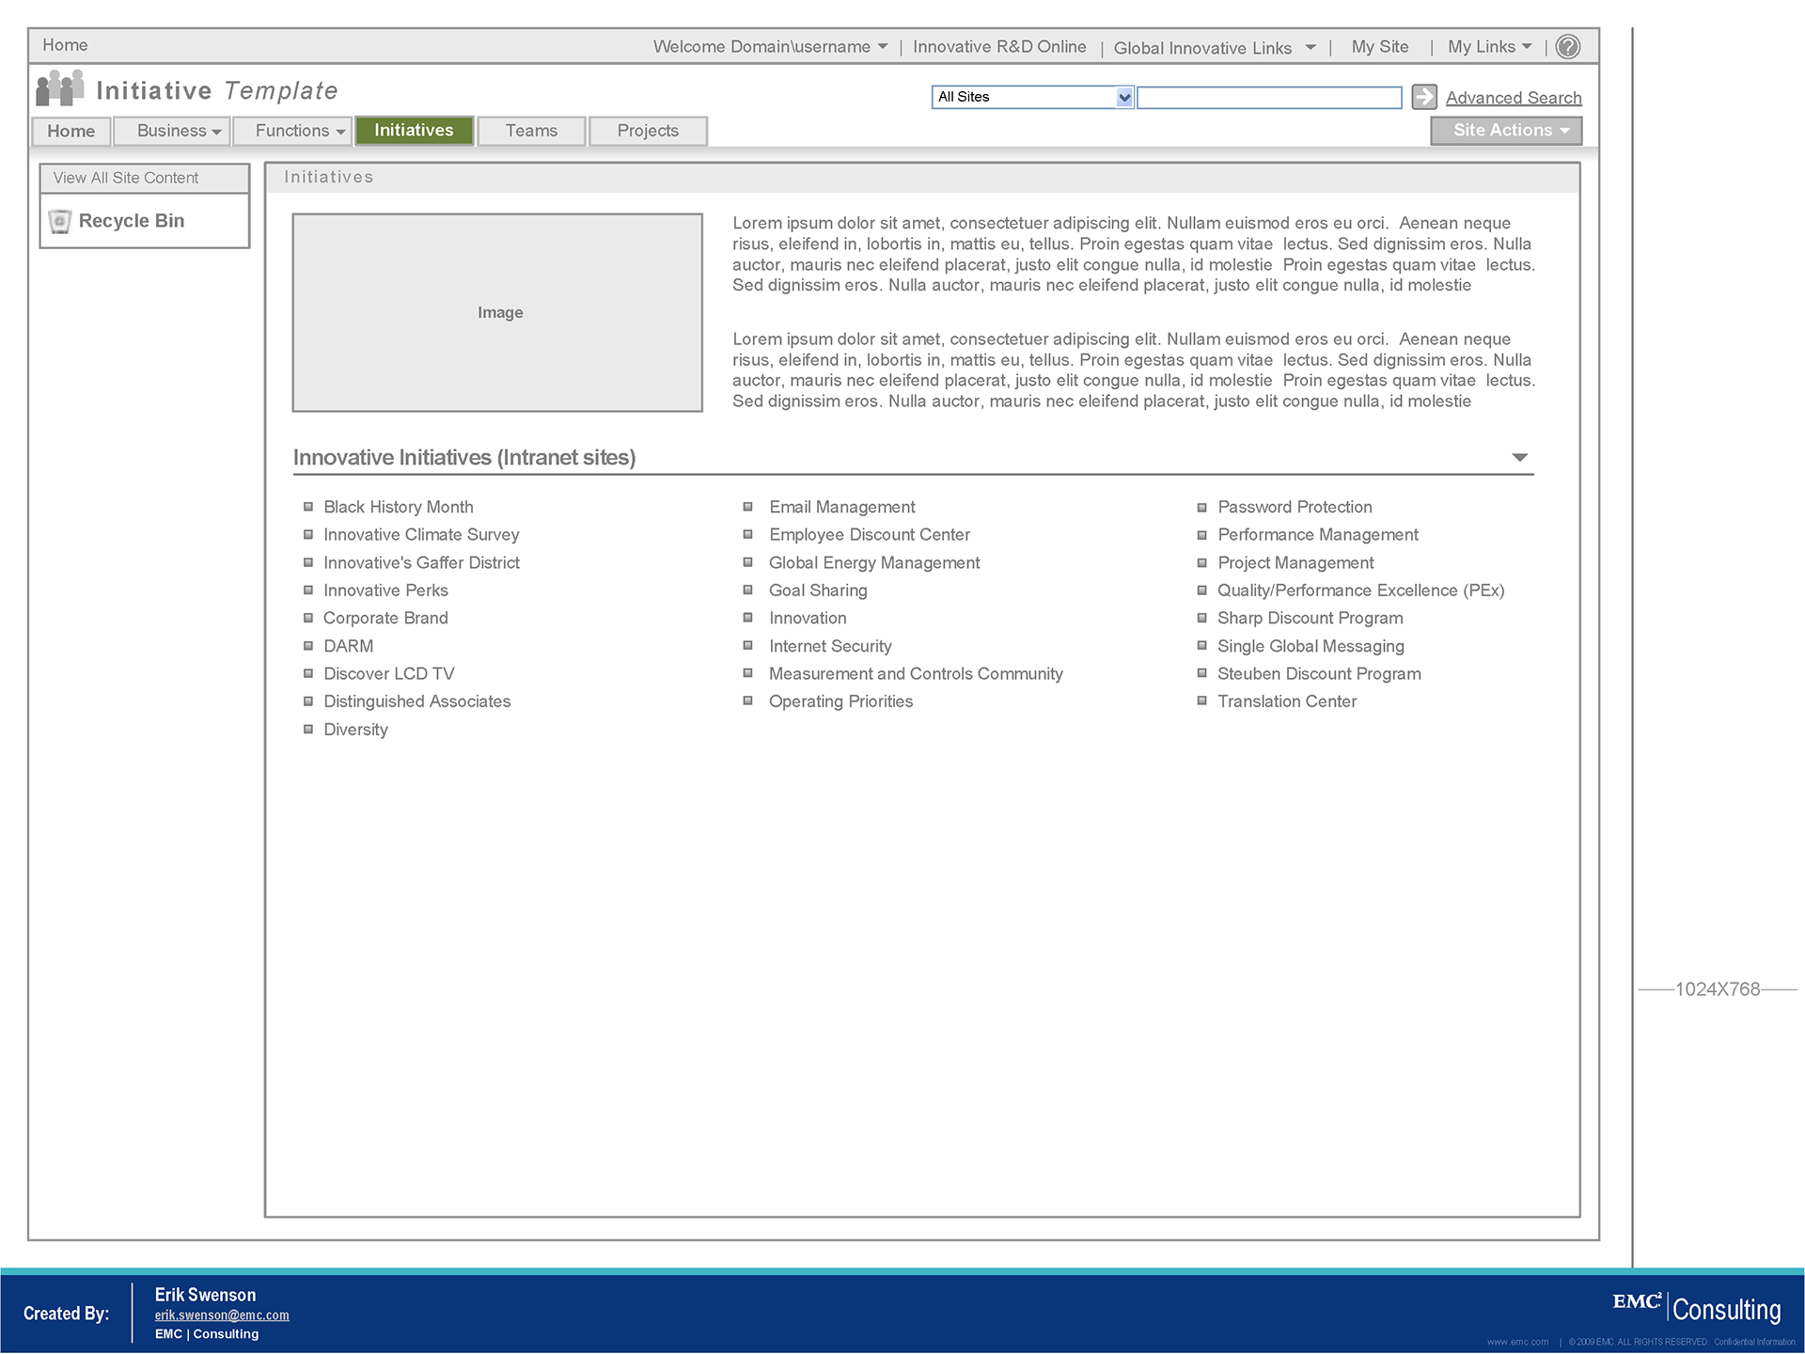Click the search go arrow icon
Viewport: 1805px width, 1354px height.
(x=1424, y=97)
